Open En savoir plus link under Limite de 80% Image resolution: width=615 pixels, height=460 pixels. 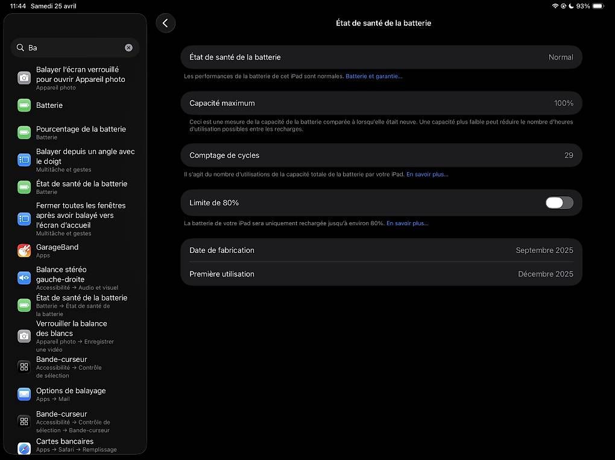point(408,223)
